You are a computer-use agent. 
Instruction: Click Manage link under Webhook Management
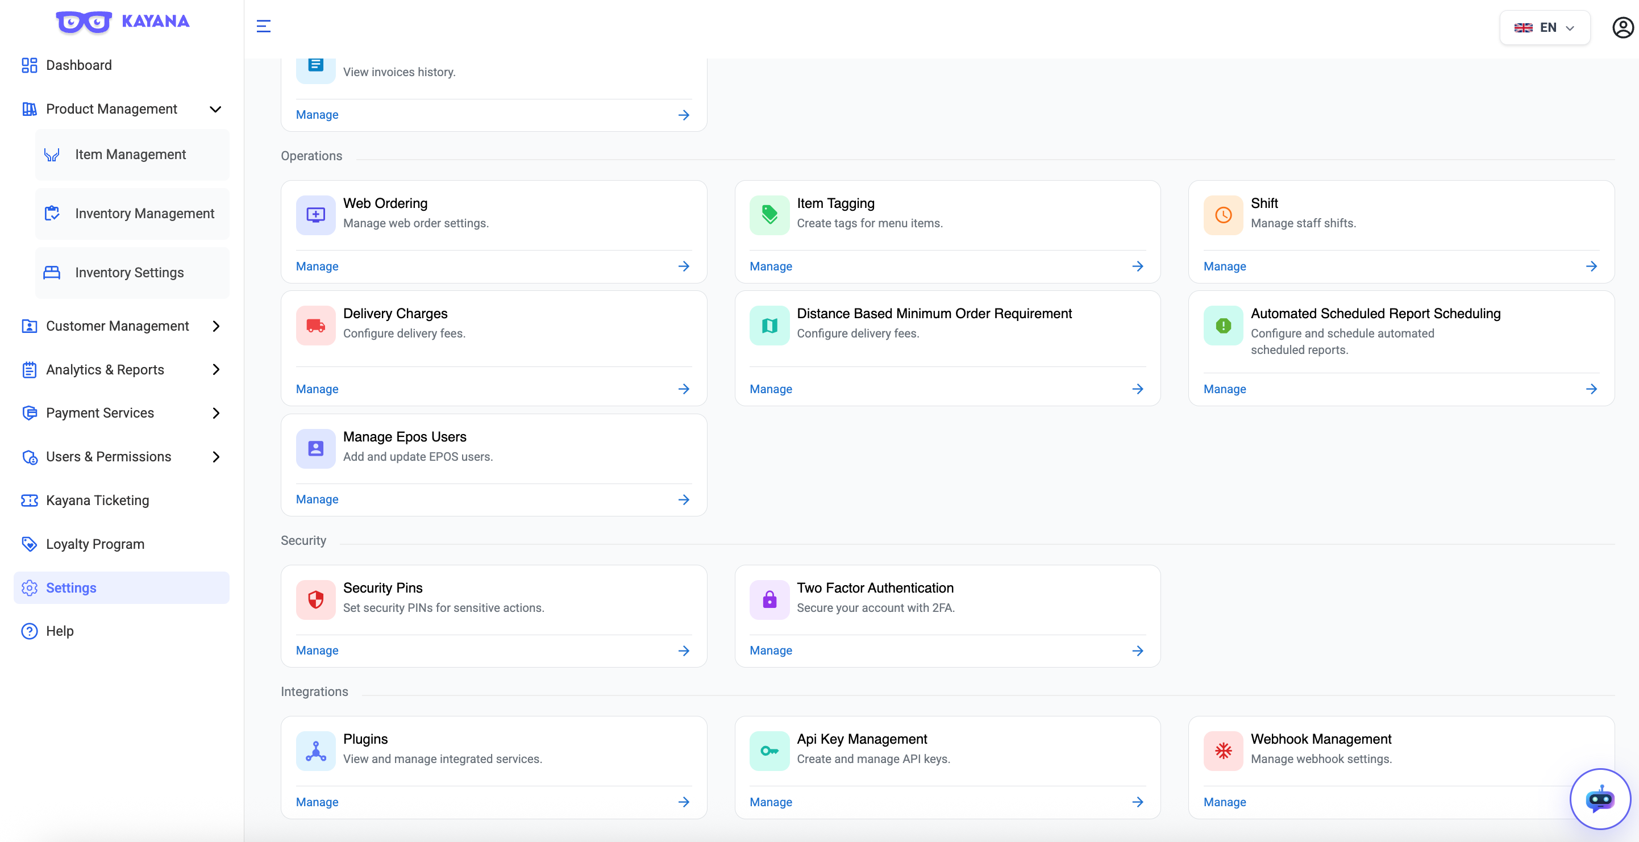(x=1224, y=802)
